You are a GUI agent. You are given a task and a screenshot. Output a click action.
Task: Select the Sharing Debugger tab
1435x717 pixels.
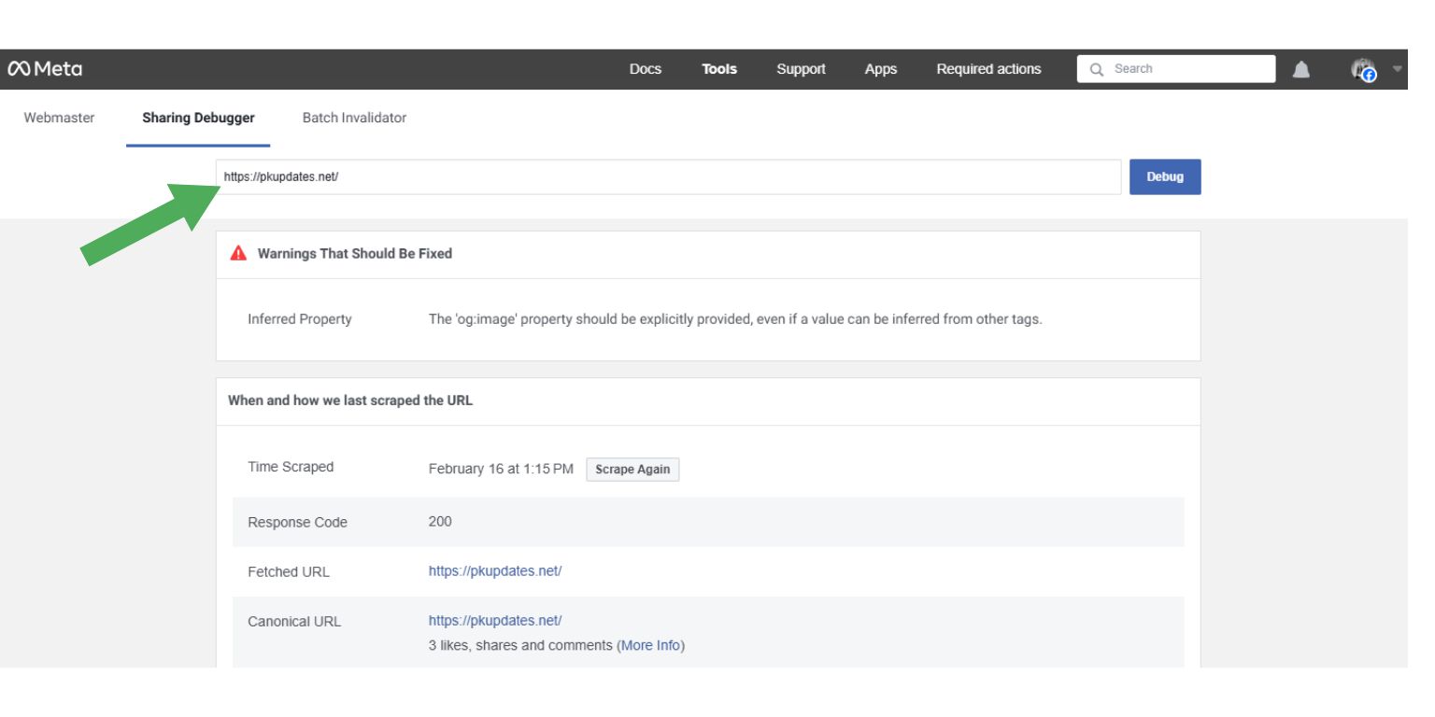(x=198, y=119)
